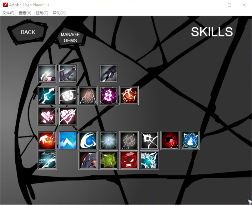Open the MANAGE GEMS screen
Viewport: 252px width, 205px height.
[x=70, y=38]
